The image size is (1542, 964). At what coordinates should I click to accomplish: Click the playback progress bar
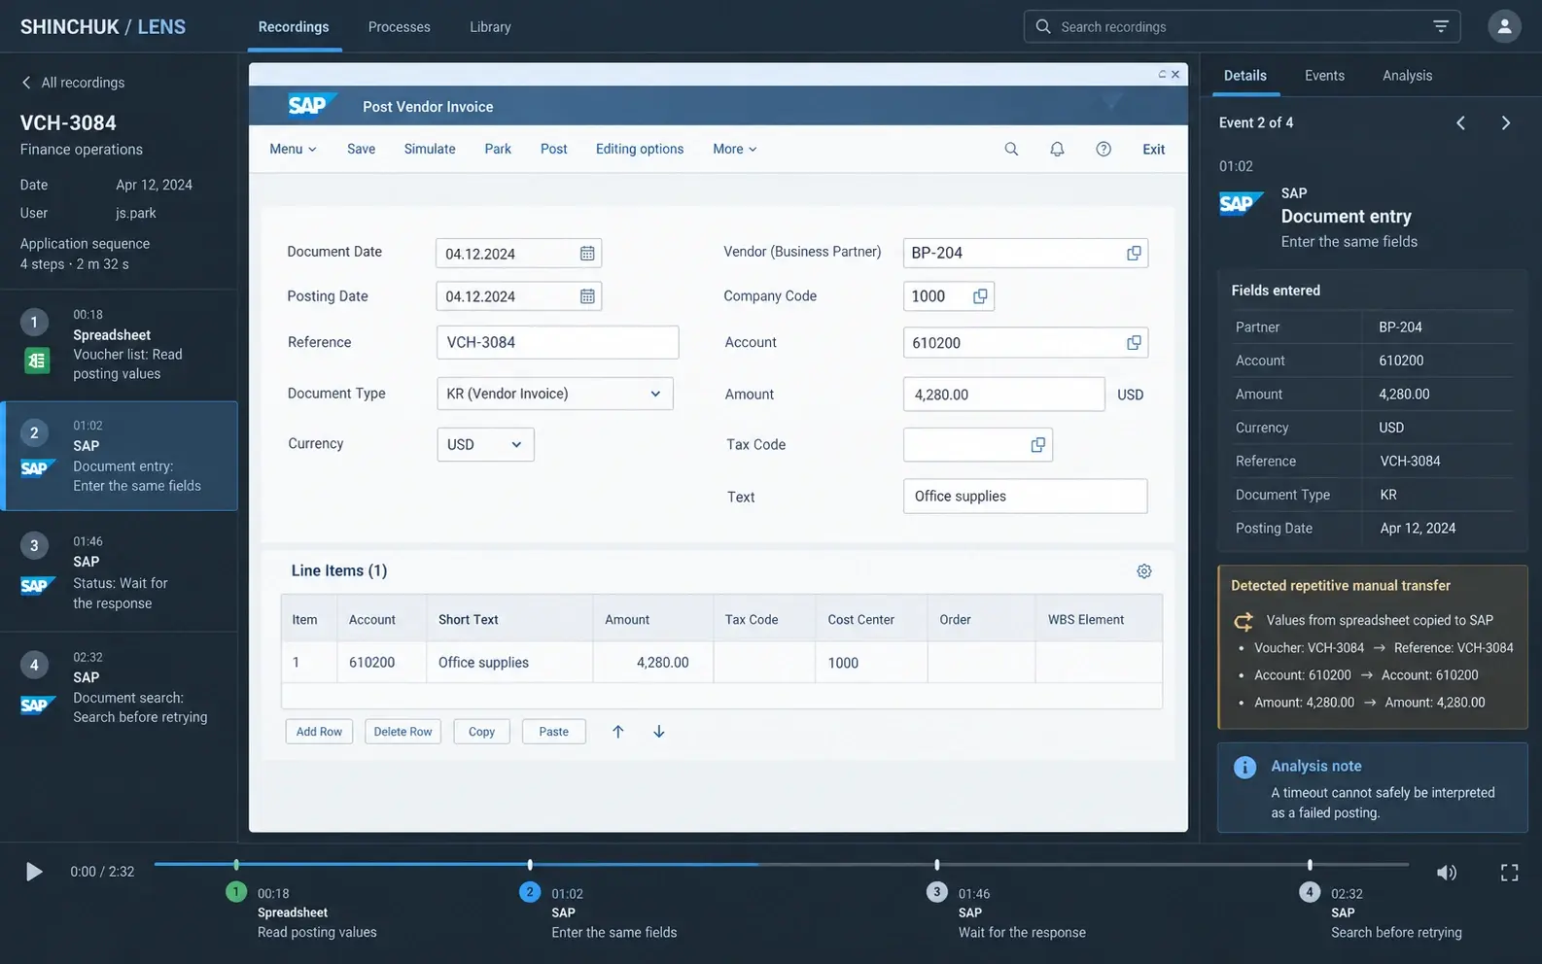pyautogui.click(x=781, y=864)
